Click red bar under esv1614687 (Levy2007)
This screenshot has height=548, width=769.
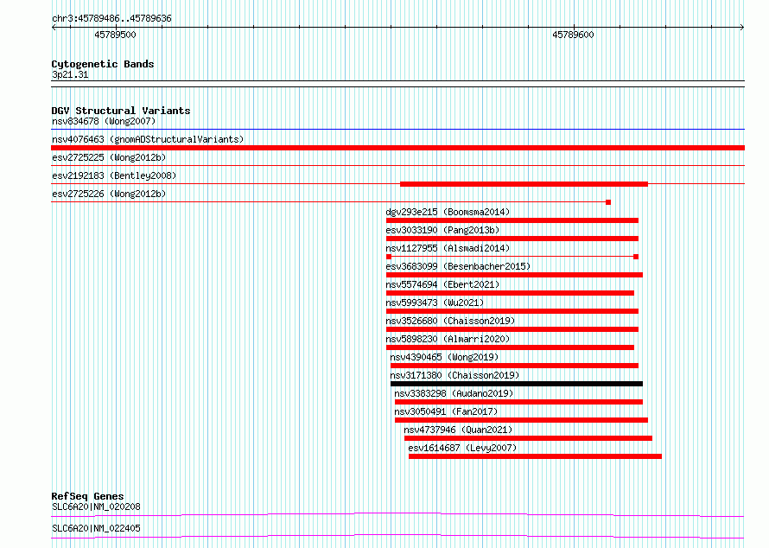pos(535,456)
